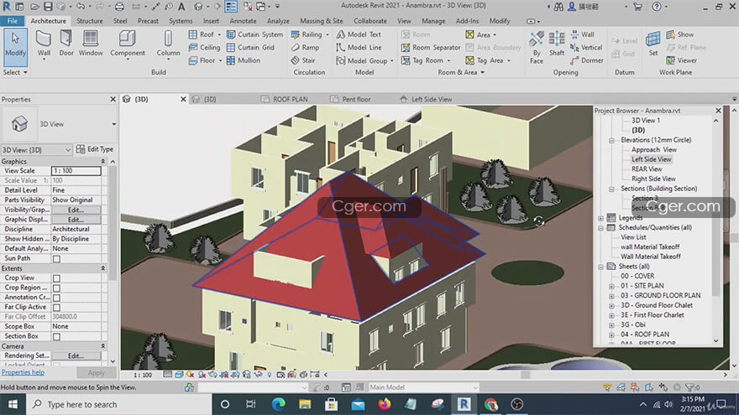The width and height of the screenshot is (739, 415).
Task: Switch to the Left Side View tab
Action: pyautogui.click(x=426, y=99)
